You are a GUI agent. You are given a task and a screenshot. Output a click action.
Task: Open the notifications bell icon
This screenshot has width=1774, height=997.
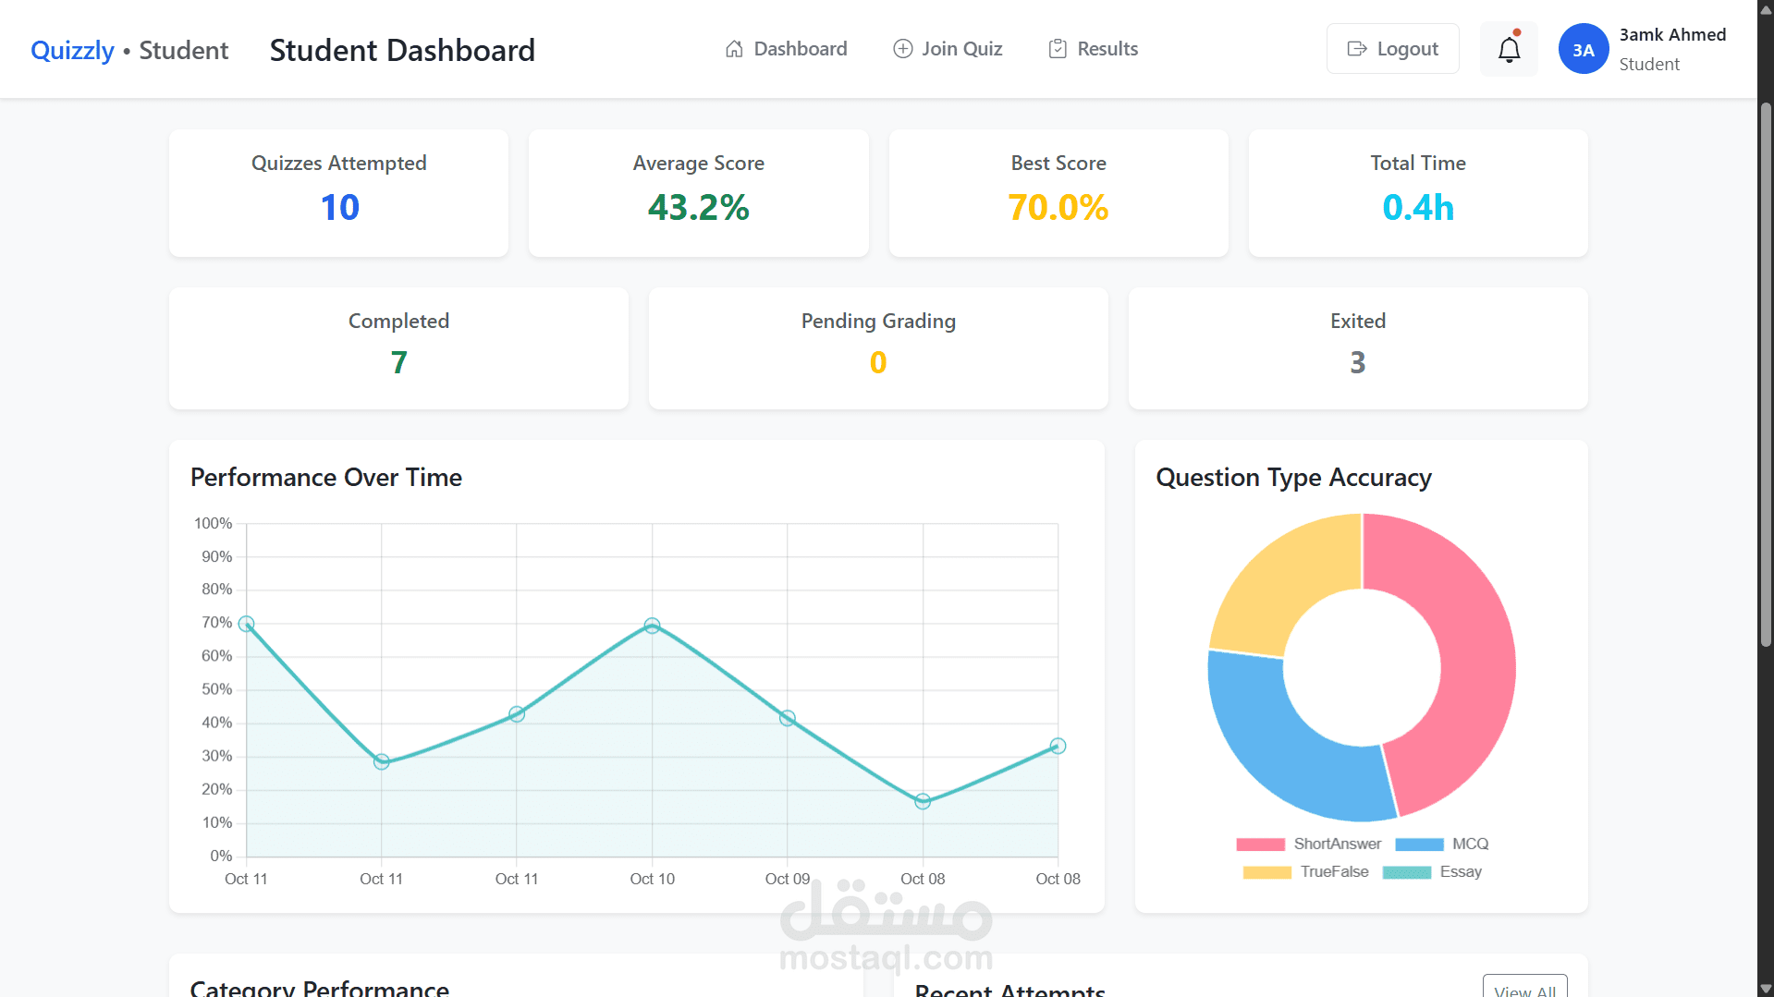pyautogui.click(x=1509, y=49)
